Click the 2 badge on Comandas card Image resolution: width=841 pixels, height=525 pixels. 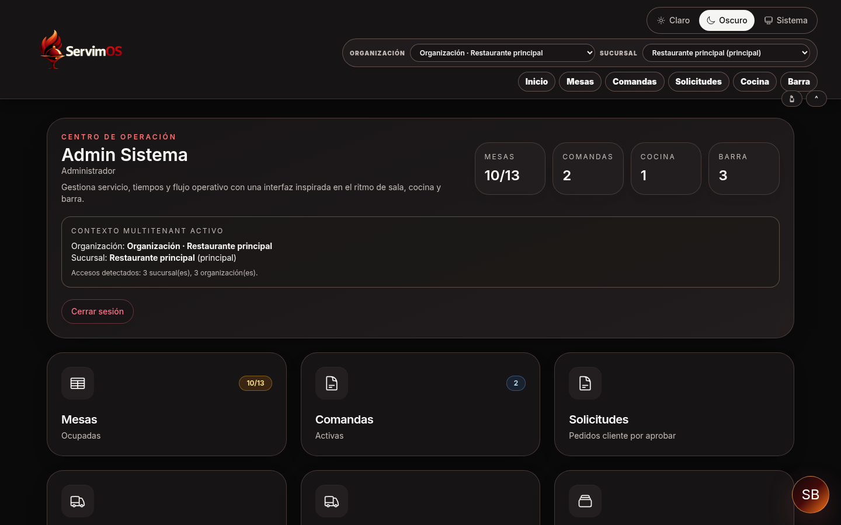point(516,383)
